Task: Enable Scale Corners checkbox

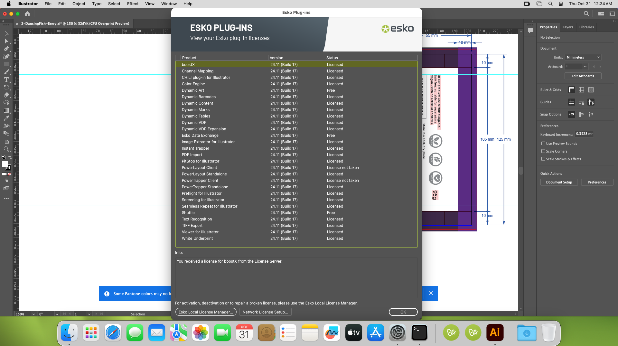Action: tap(543, 151)
